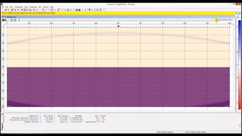Click the Save disk icon
Screen dimensions: 242x136
[8, 10]
